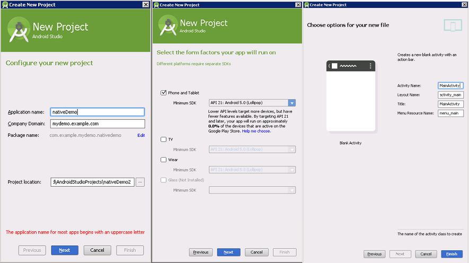
Task: Click the disabled Finish in form factors dialog
Action: click(285, 252)
